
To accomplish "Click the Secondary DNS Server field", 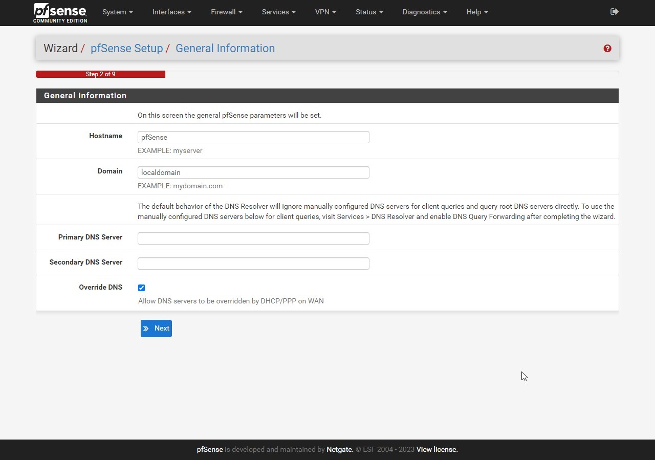I will point(253,264).
